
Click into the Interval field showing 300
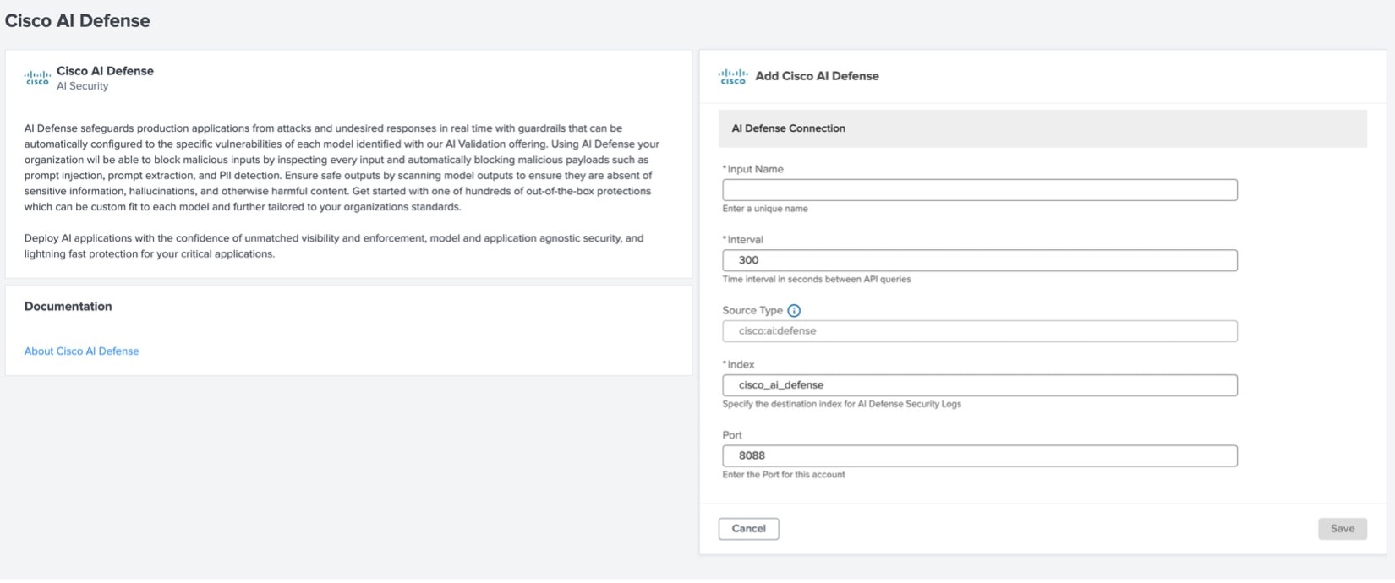click(x=979, y=260)
